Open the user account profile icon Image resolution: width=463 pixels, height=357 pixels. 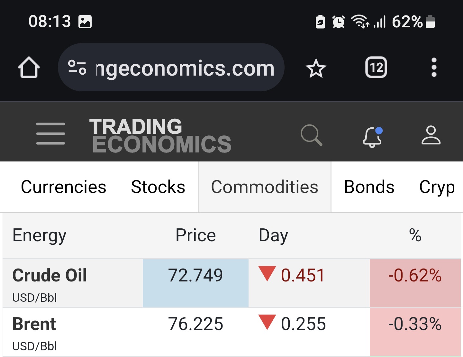click(431, 135)
